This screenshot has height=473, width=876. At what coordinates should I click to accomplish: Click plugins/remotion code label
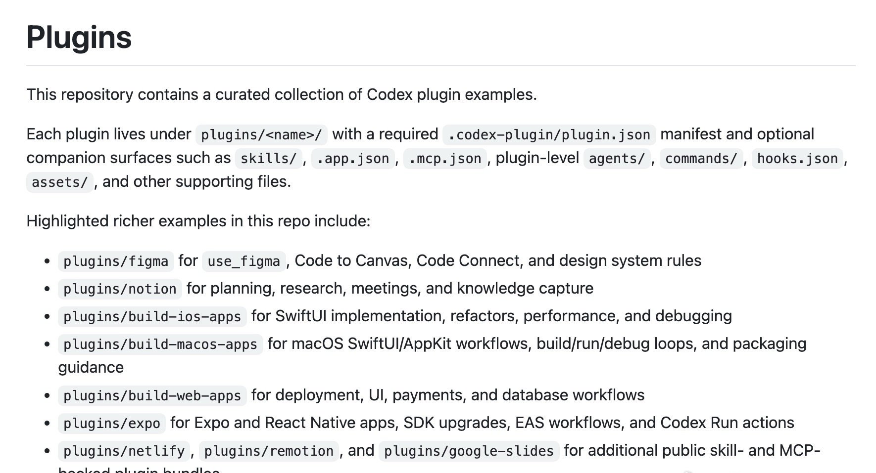(269, 451)
